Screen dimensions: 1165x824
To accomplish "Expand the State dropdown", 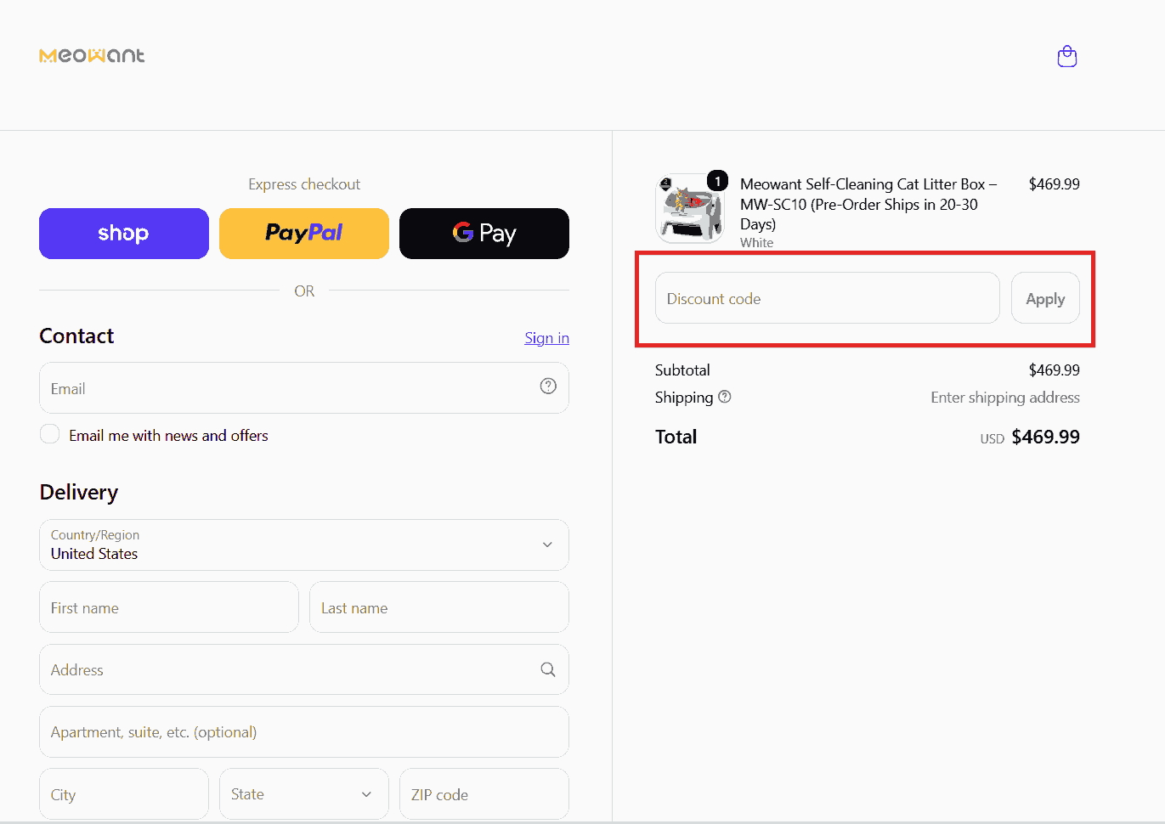I will [304, 794].
